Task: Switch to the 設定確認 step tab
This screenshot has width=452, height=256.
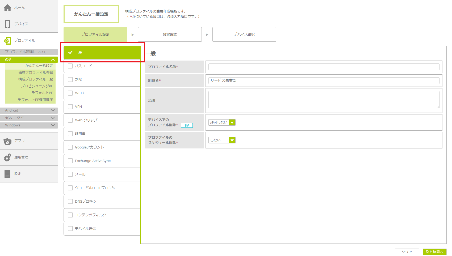Action: click(x=170, y=35)
